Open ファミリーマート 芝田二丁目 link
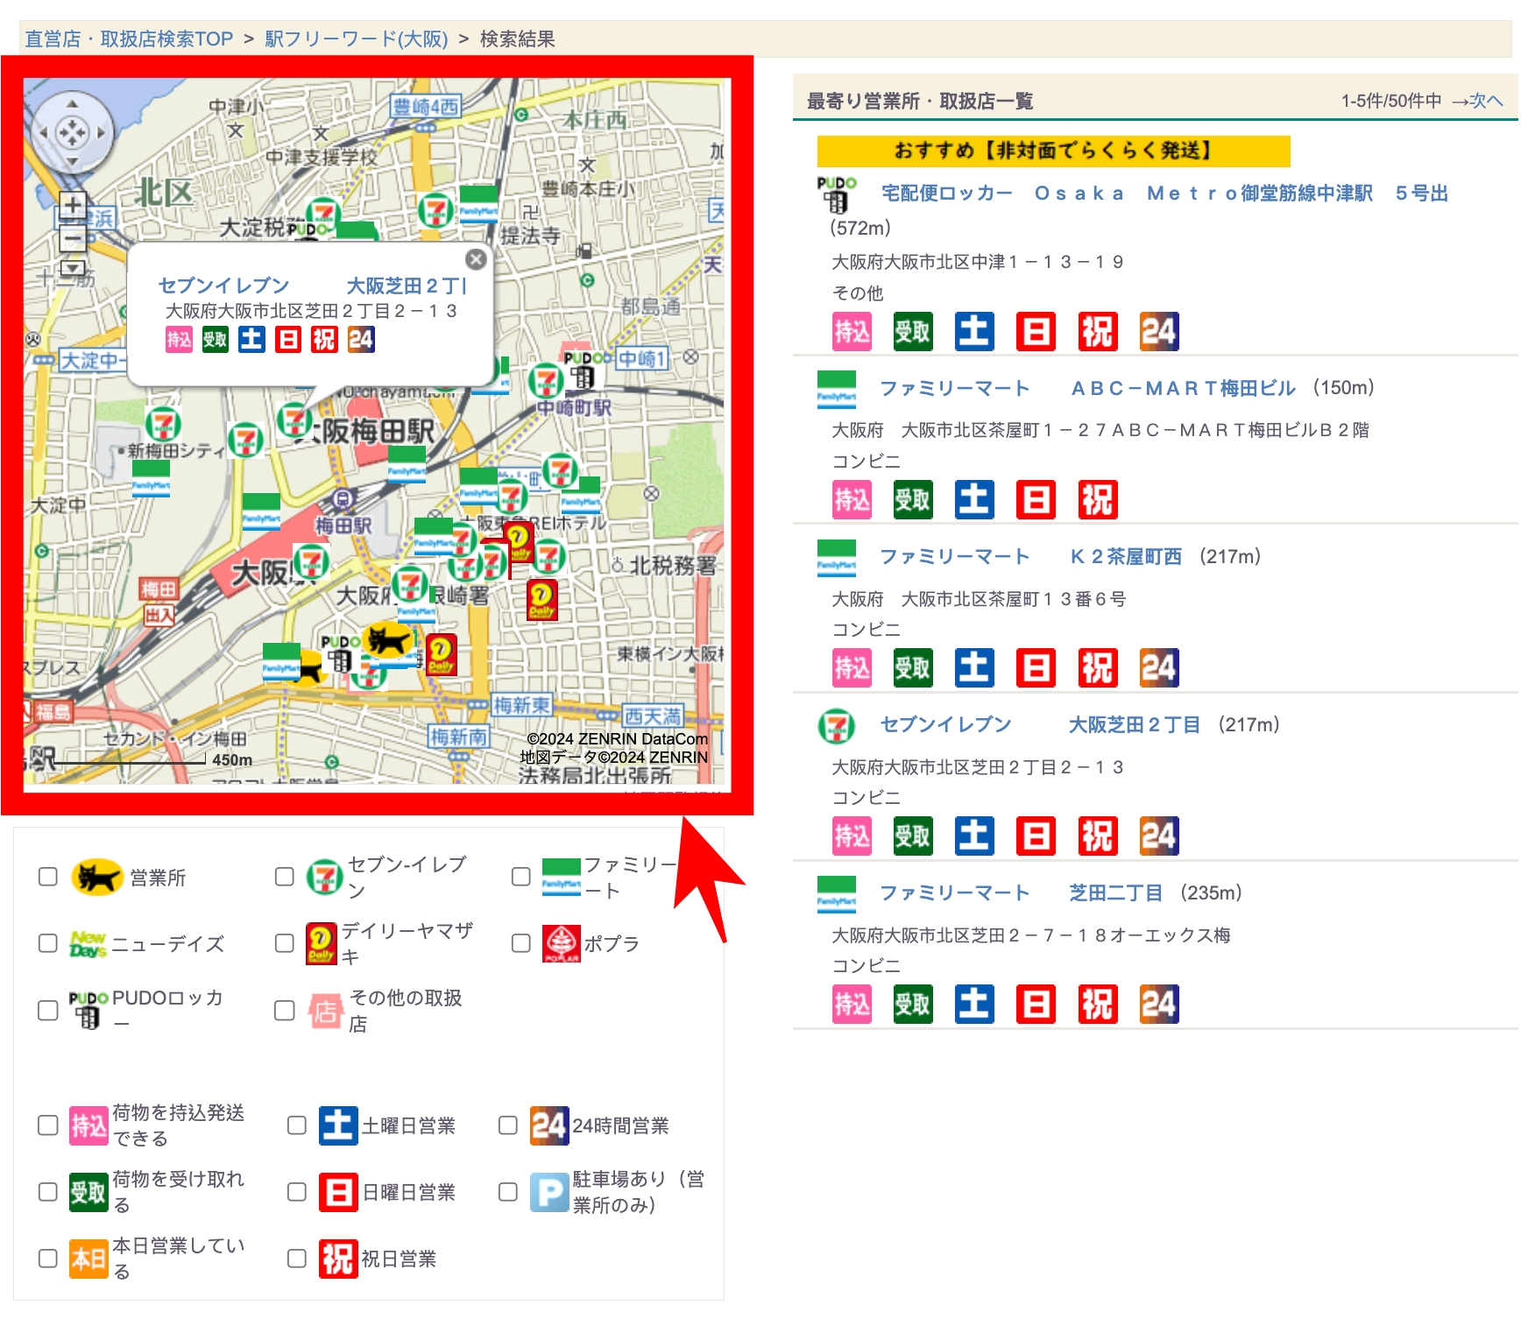The image size is (1528, 1326). (1021, 892)
